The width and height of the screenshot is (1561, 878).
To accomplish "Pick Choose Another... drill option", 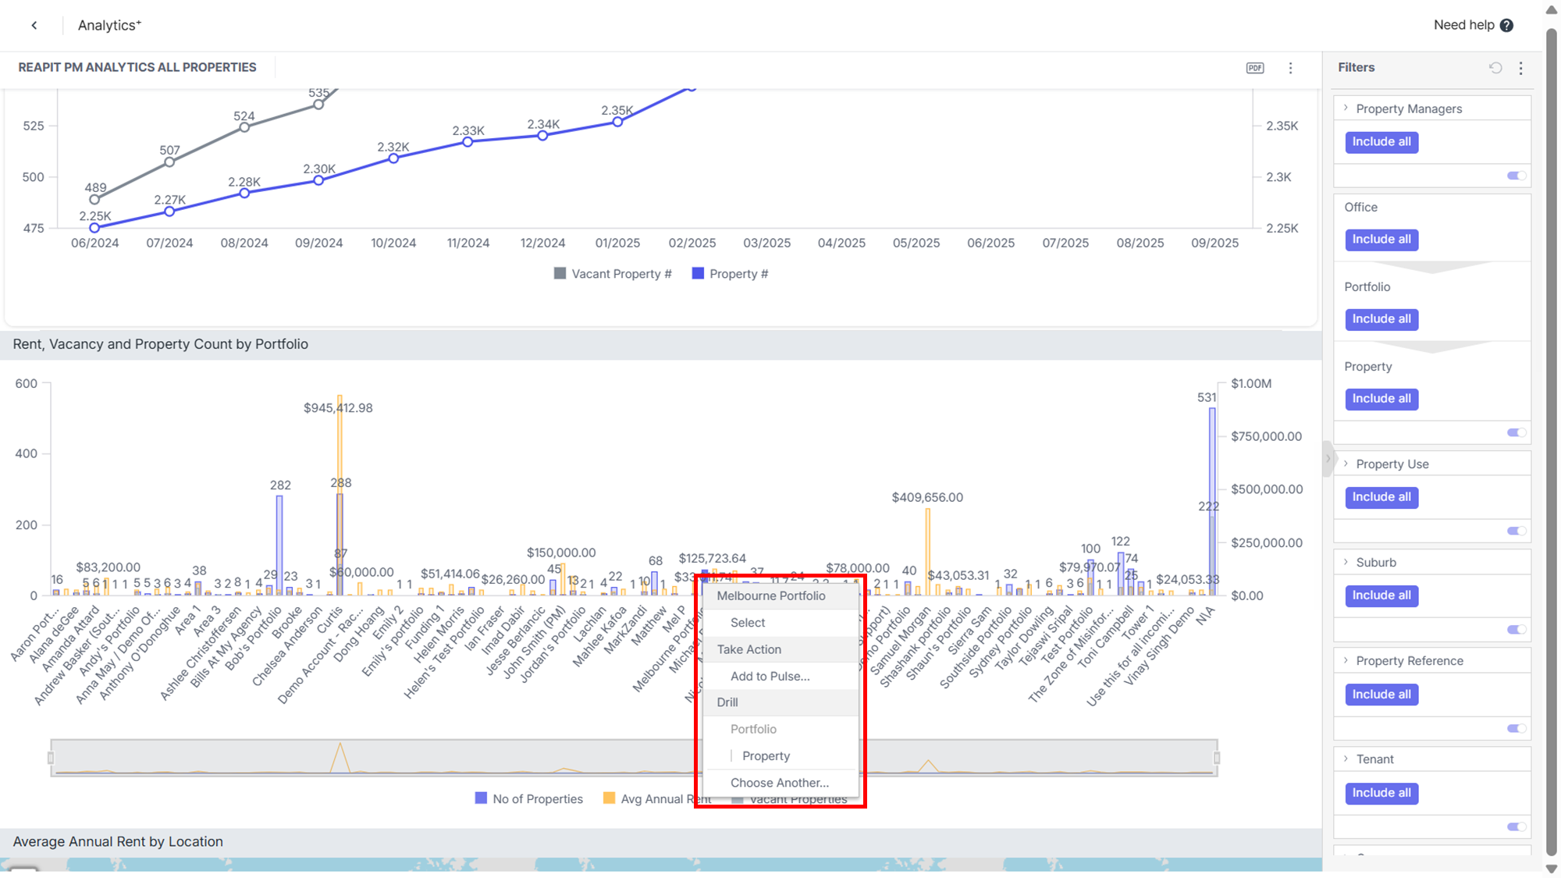I will click(x=780, y=783).
